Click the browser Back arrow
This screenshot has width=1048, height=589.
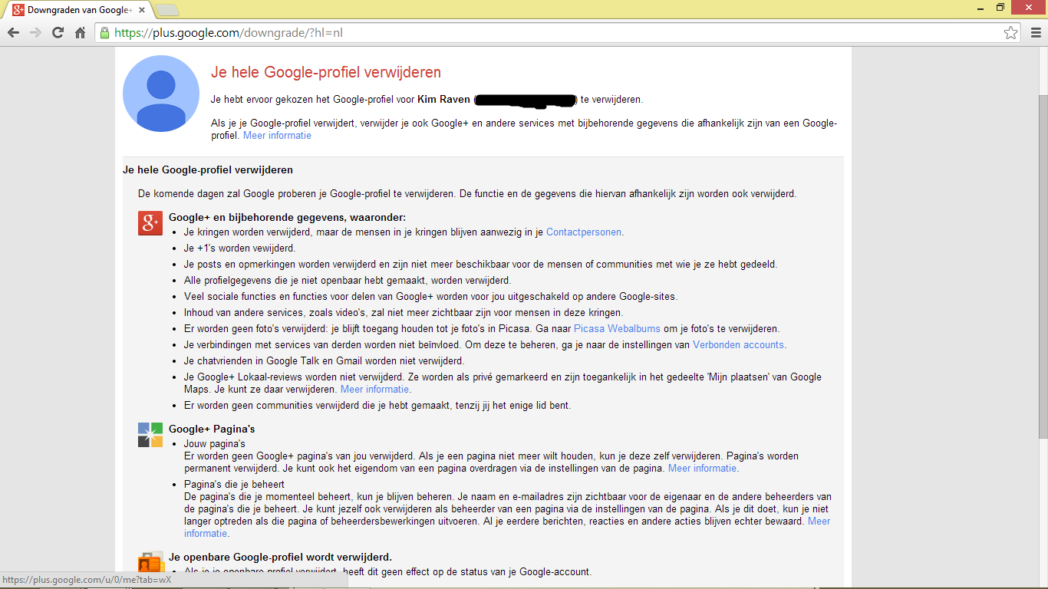point(13,33)
